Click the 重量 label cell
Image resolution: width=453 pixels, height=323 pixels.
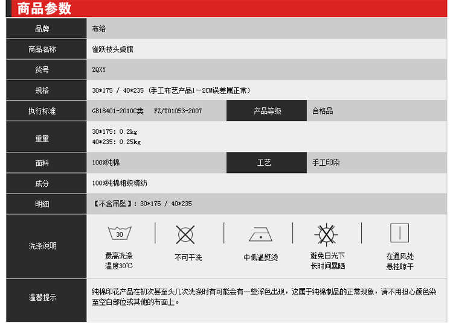47,137
